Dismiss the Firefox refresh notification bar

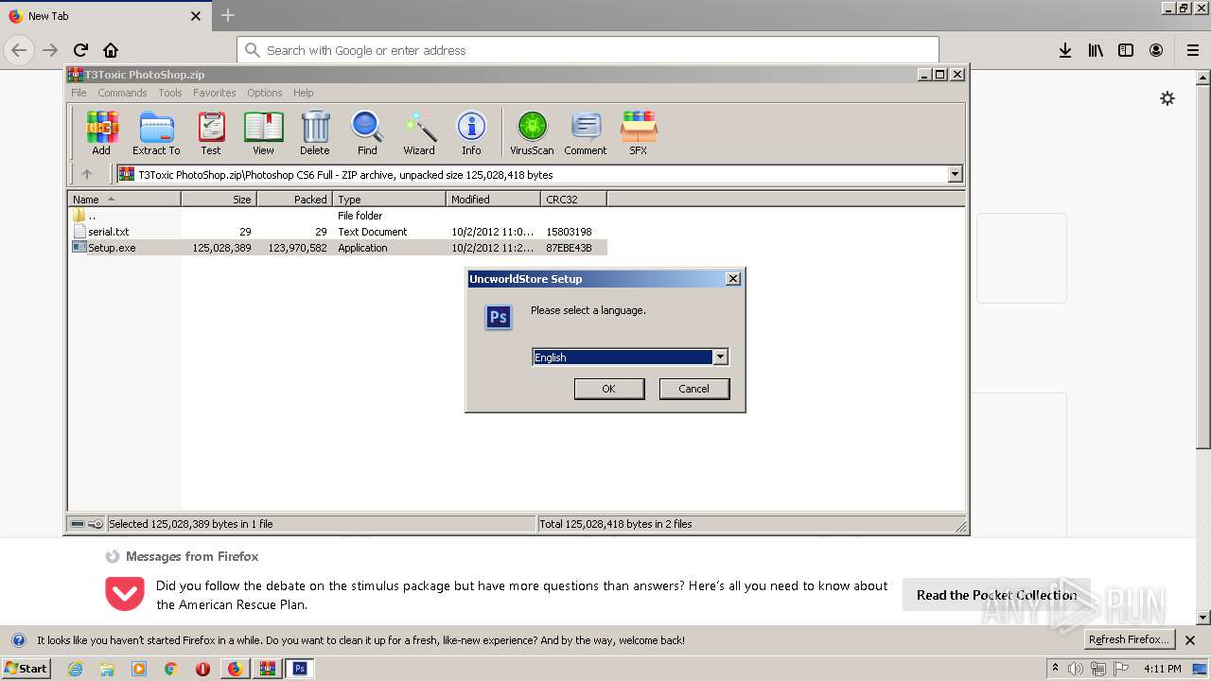1190,640
